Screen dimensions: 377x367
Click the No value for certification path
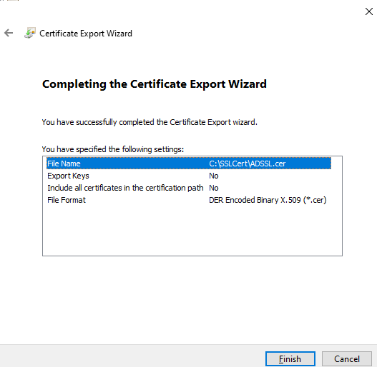coord(213,188)
